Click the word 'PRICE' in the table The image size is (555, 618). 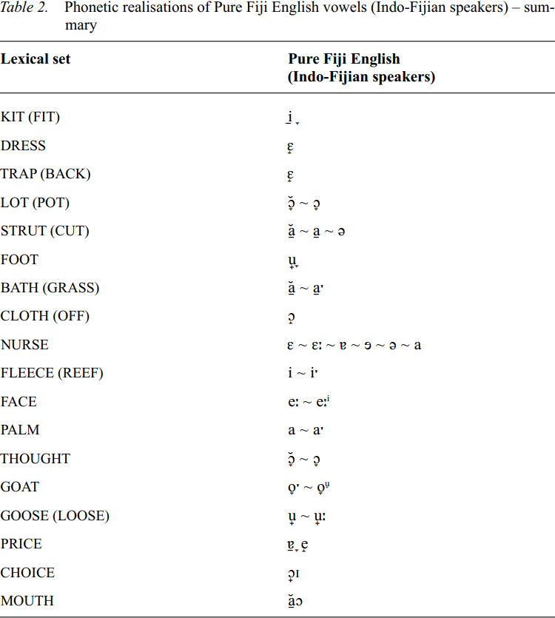point(21,544)
